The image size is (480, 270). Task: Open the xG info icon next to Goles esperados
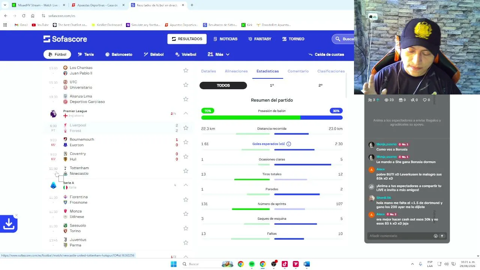click(x=289, y=144)
